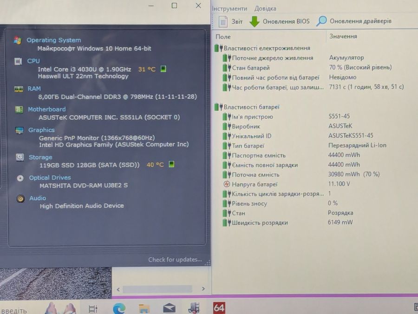The image size is (418, 314).
Task: Open the Audio section heading
Action: [38, 198]
